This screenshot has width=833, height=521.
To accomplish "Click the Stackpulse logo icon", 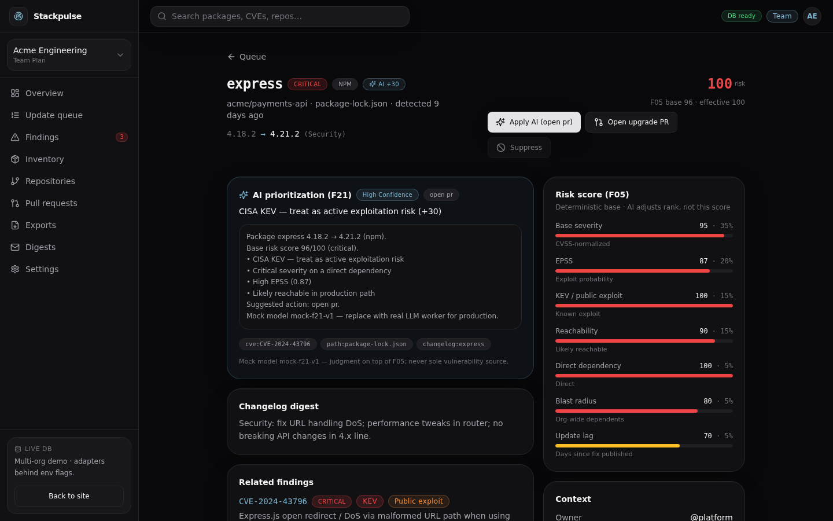I will point(19,16).
